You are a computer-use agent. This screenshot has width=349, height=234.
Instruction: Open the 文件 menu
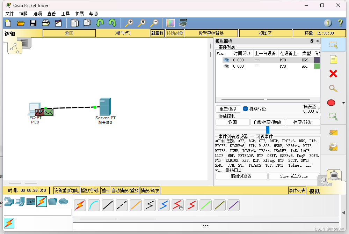[9, 14]
